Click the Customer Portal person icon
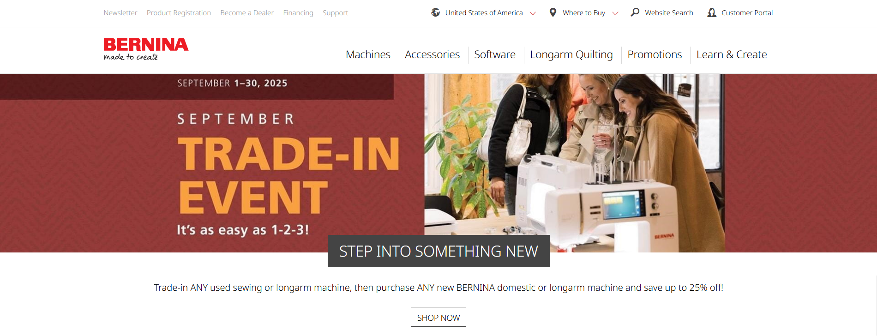The height and width of the screenshot is (336, 877). tap(712, 12)
